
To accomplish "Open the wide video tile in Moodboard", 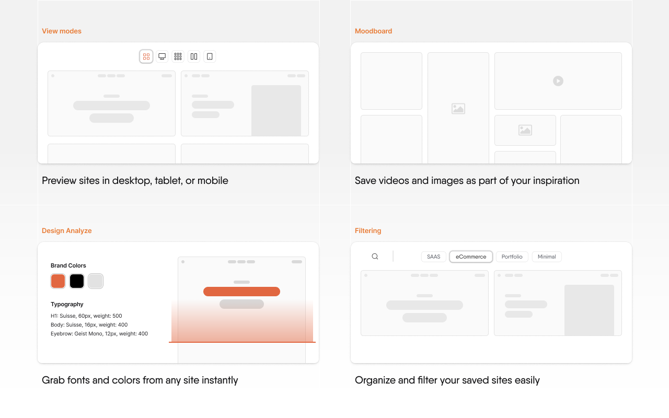I will (558, 81).
